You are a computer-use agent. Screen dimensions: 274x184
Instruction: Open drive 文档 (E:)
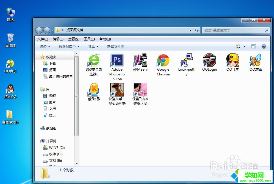pos(52,161)
